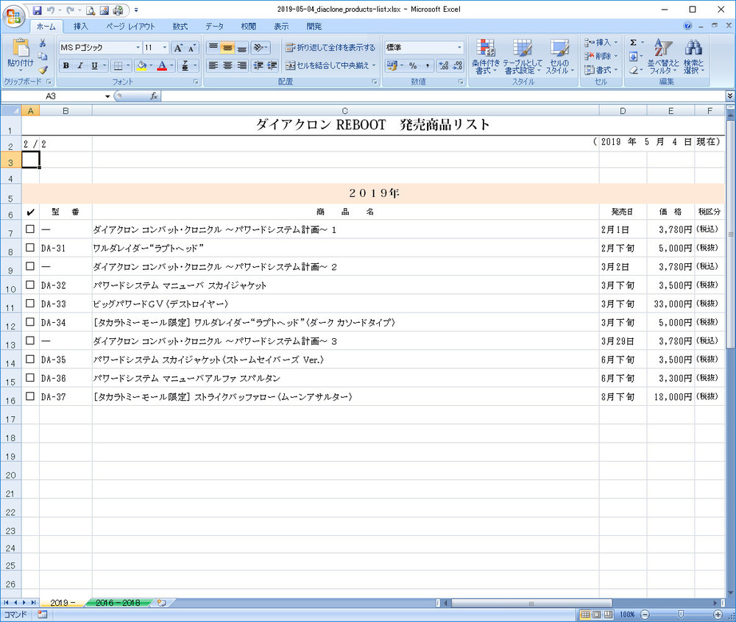Apply fill color with the paint bucket

141,66
